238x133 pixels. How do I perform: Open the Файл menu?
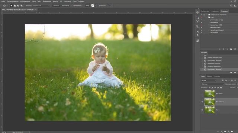[3, 1]
